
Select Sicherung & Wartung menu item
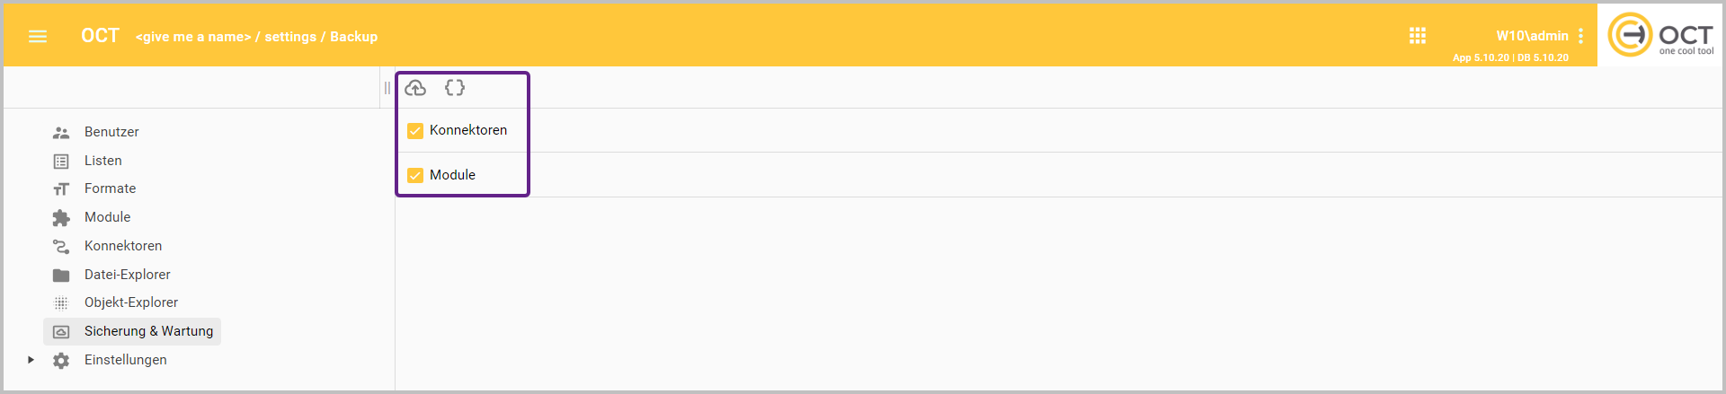click(148, 331)
